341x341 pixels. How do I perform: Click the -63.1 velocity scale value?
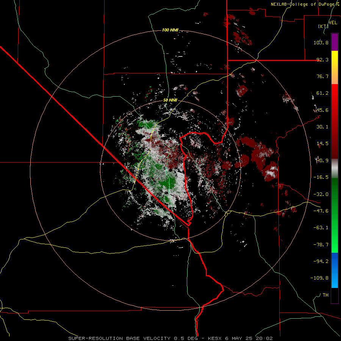(x=321, y=228)
